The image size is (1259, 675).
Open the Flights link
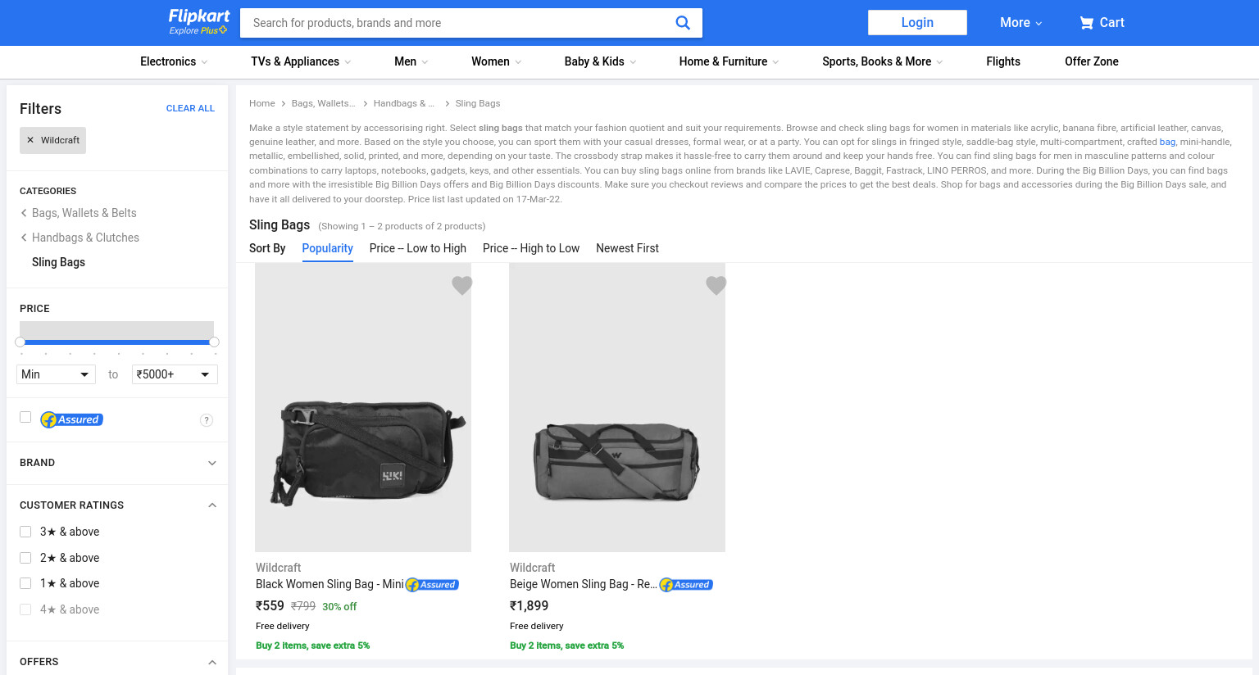click(1003, 61)
